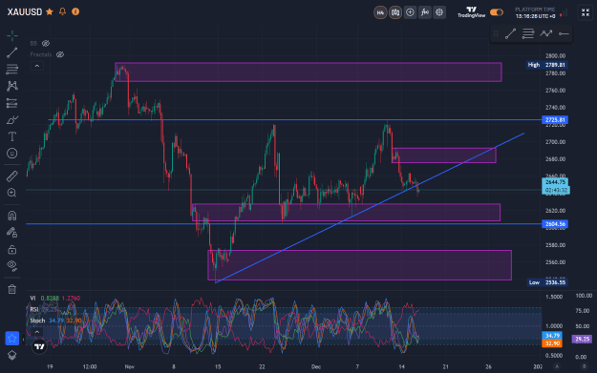Click the platform time display
This screenshot has height=373, width=597.
coord(535,13)
